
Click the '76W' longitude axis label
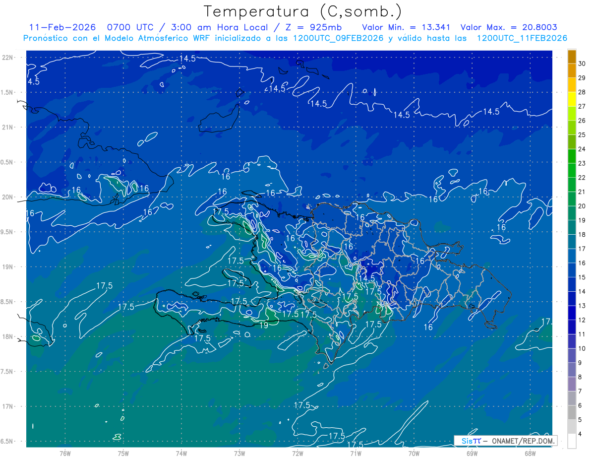pyautogui.click(x=65, y=453)
